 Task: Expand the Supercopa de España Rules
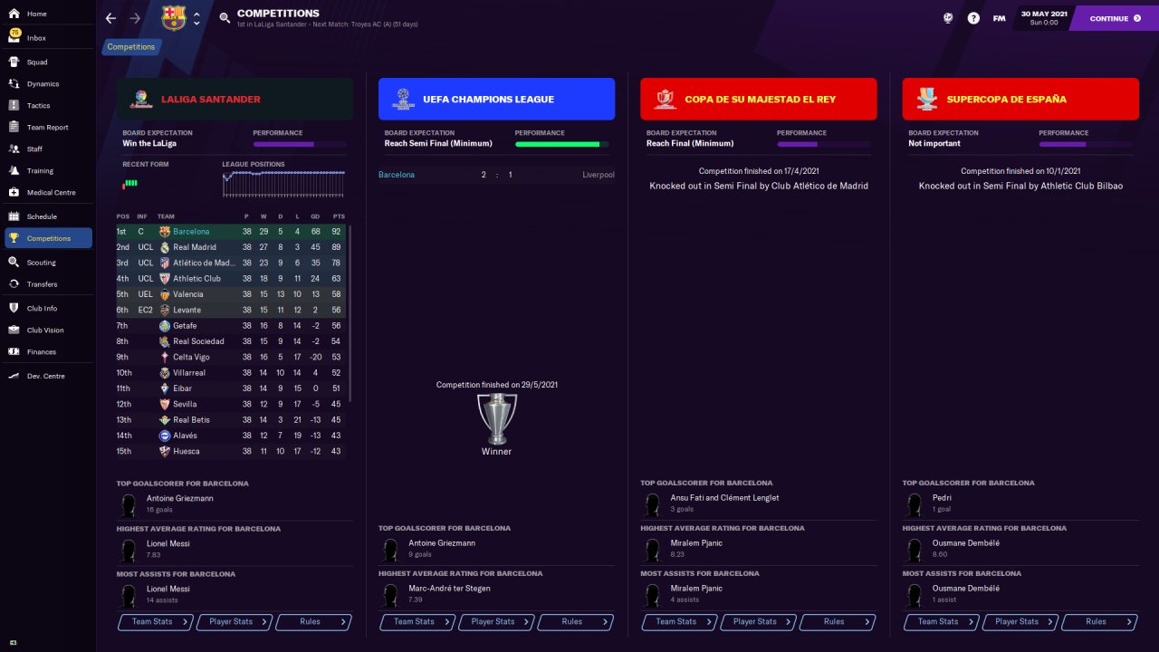(1098, 622)
